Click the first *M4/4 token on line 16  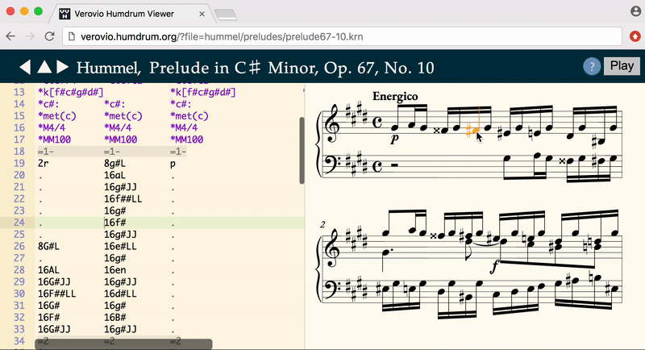[52, 128]
